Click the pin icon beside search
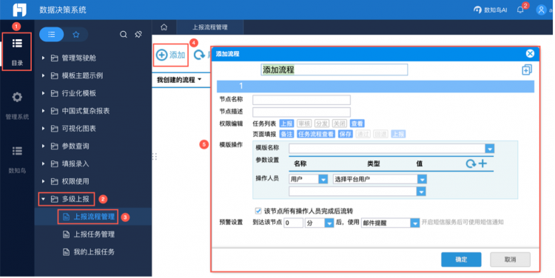The height and width of the screenshot is (278, 555). pyautogui.click(x=138, y=34)
